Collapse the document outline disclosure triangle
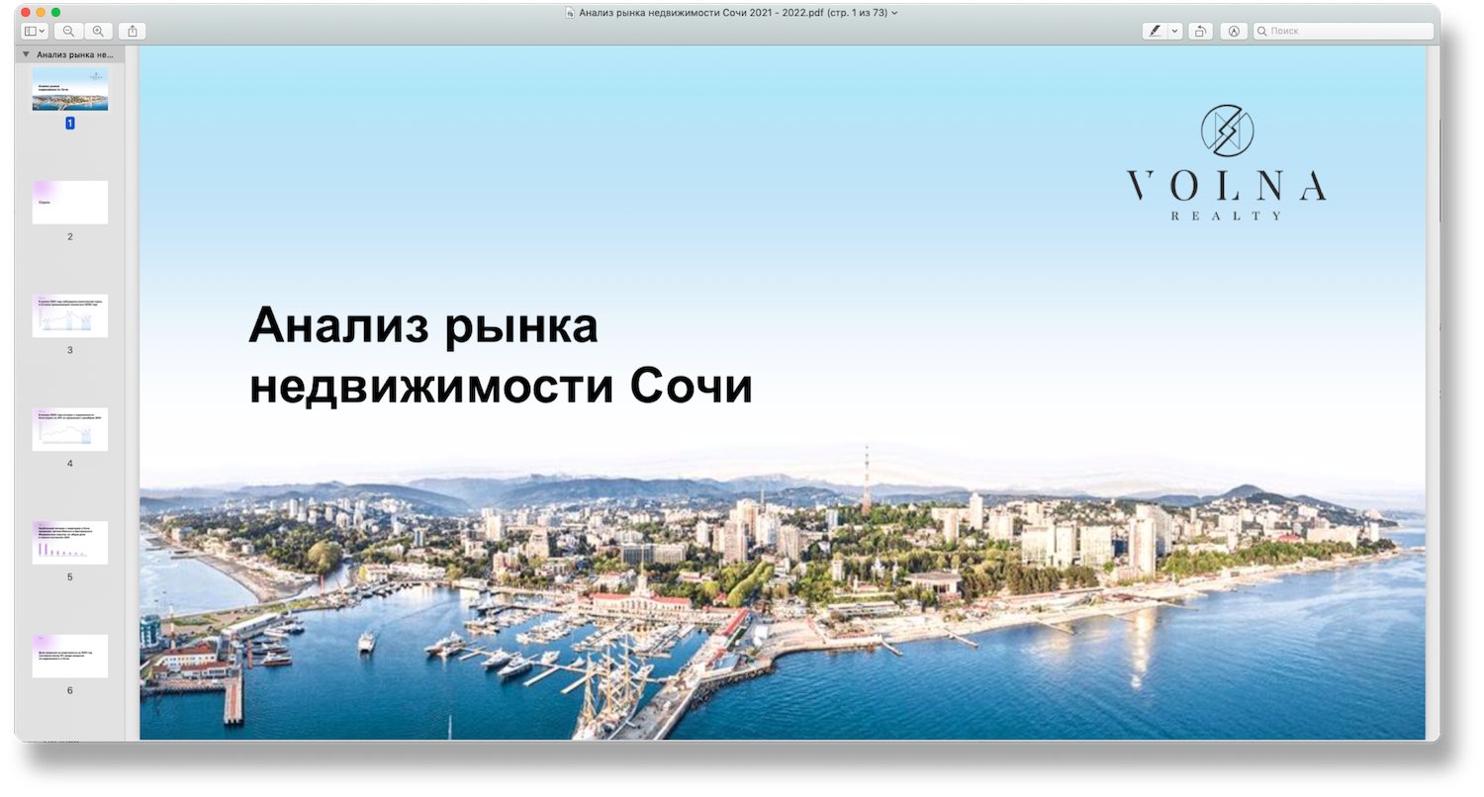 pos(24,56)
